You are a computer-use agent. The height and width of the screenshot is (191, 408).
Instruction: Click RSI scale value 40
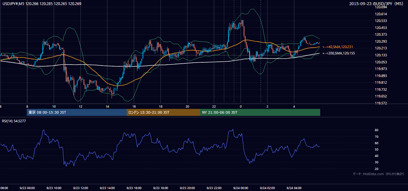[x=377, y=156]
